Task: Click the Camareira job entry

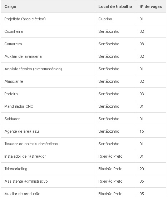Action: point(13,44)
